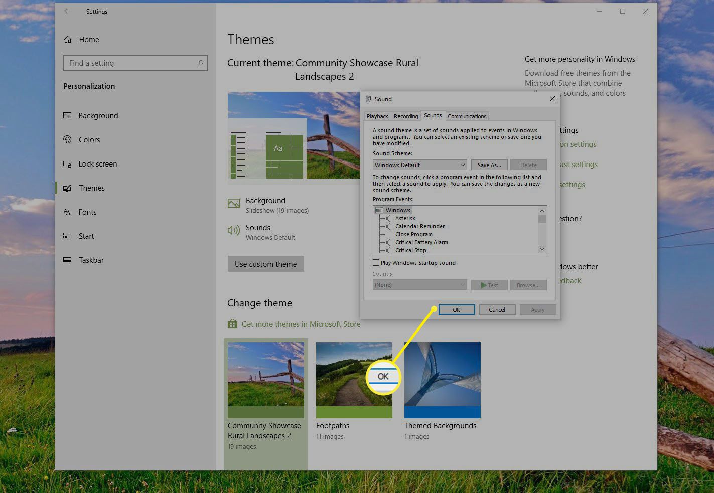Click scroll up arrow in Program Events list
The image size is (714, 493).
(x=542, y=210)
